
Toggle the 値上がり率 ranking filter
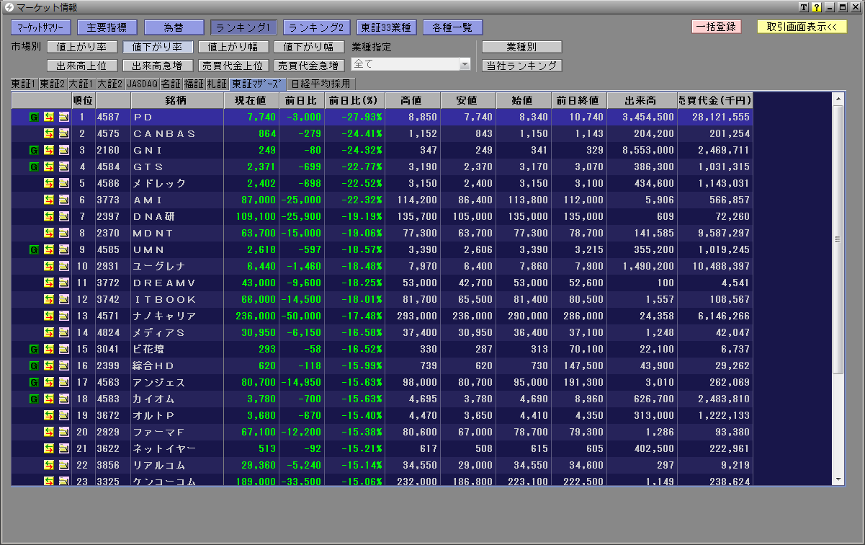point(82,47)
